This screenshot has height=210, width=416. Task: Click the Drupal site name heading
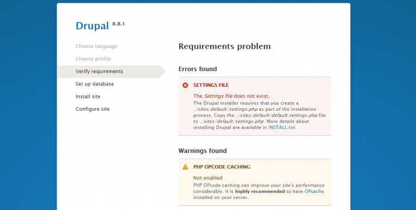92,26
